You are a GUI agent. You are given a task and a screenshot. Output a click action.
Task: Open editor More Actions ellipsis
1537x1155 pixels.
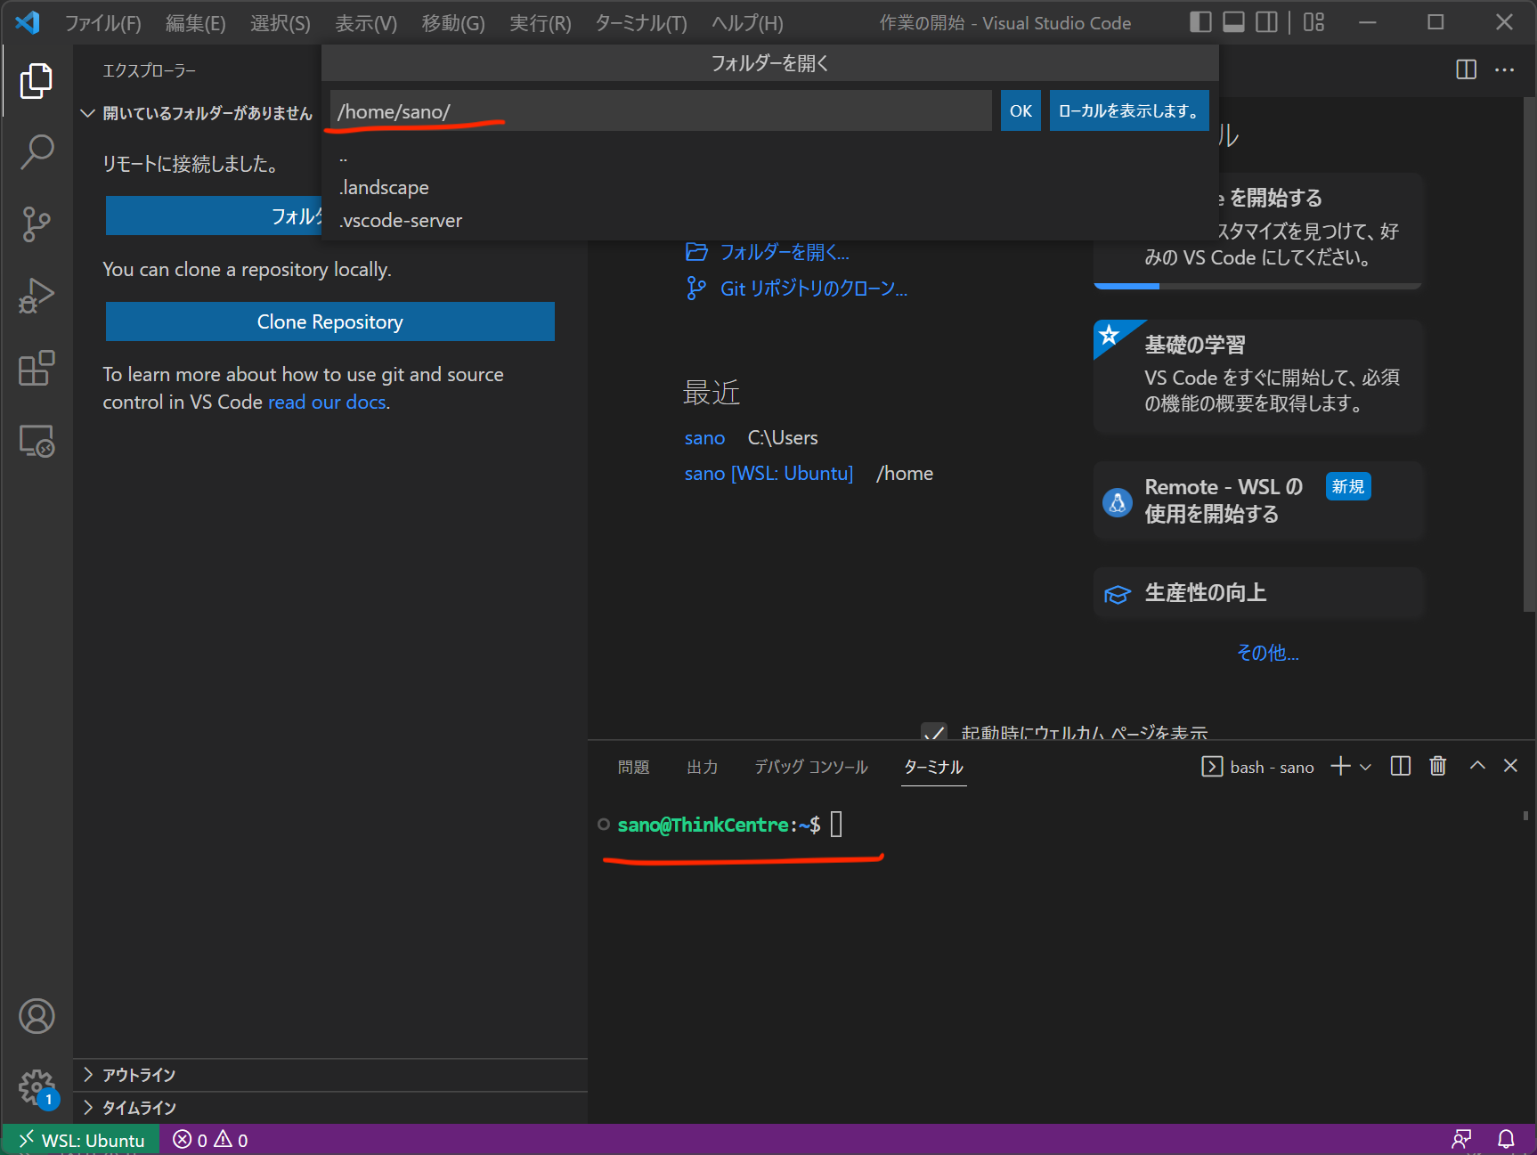coord(1505,69)
